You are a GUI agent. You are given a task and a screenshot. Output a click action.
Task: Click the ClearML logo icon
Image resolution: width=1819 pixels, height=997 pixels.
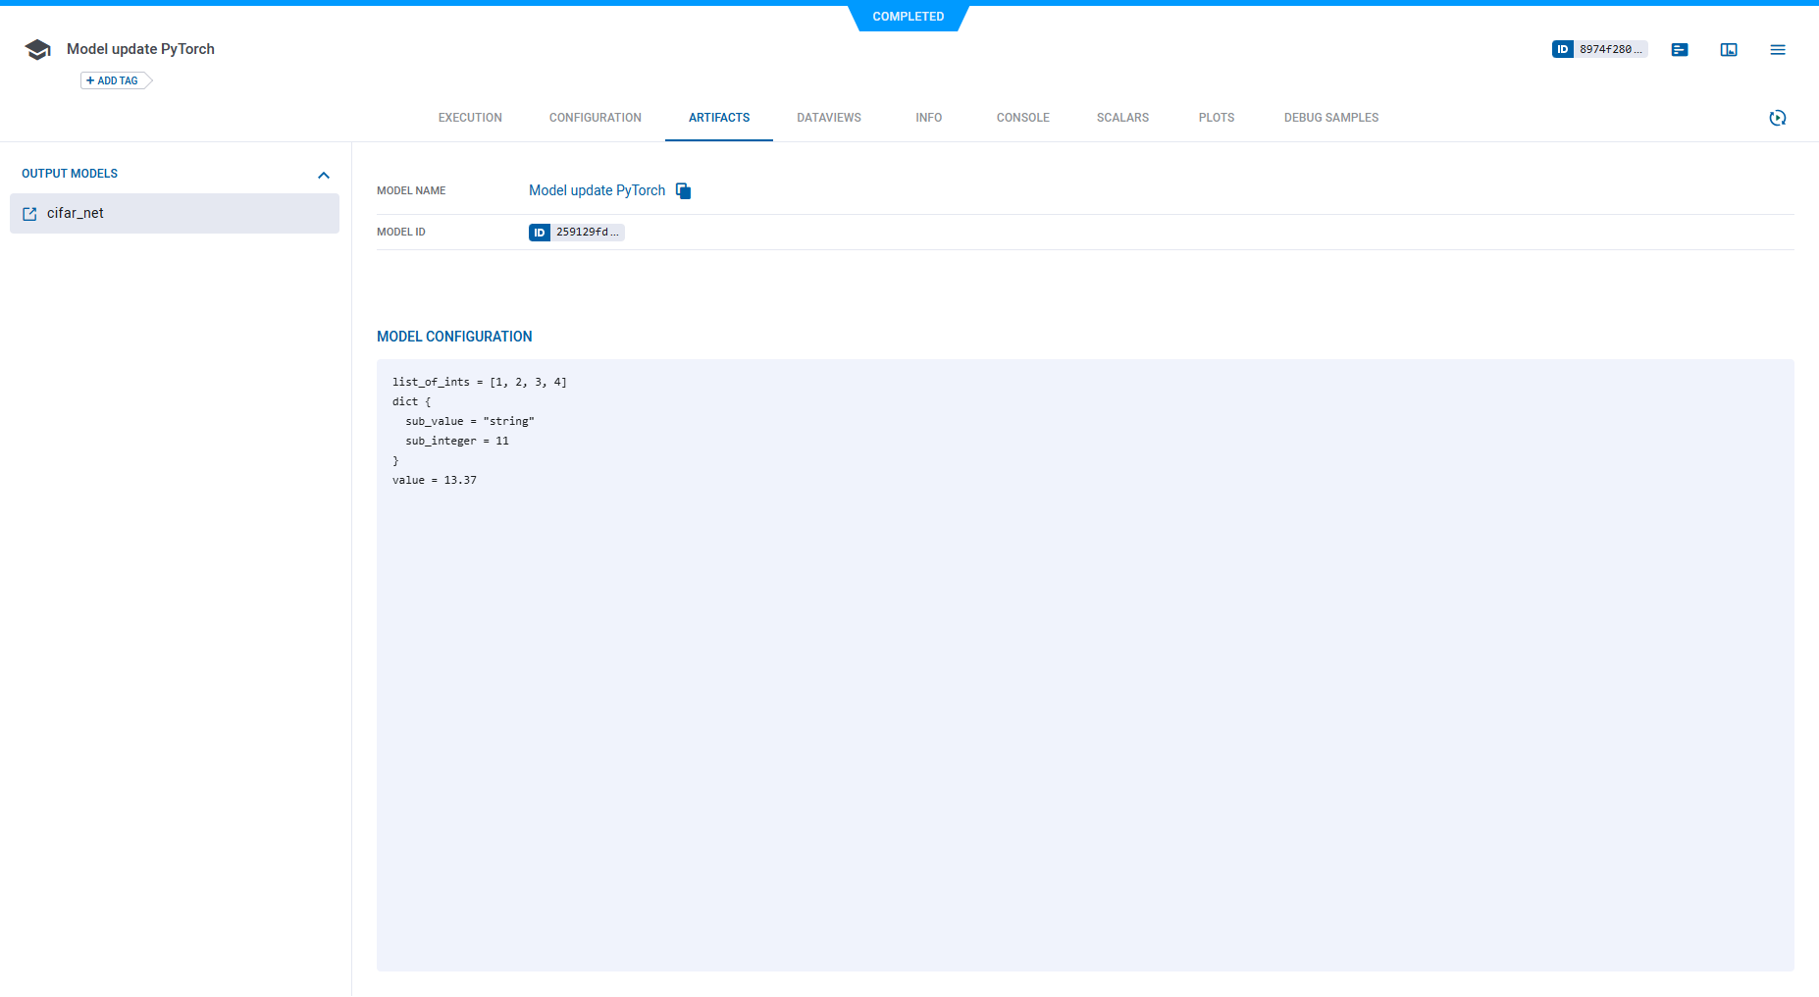pos(37,48)
